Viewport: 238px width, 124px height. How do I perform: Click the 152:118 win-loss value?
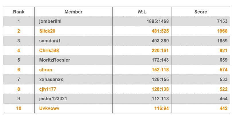[x=160, y=70]
